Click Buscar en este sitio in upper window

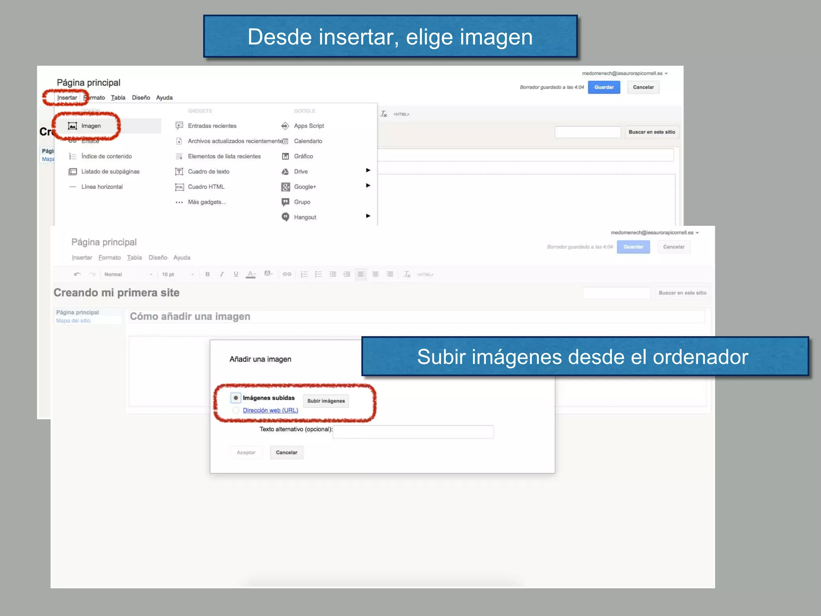click(652, 132)
